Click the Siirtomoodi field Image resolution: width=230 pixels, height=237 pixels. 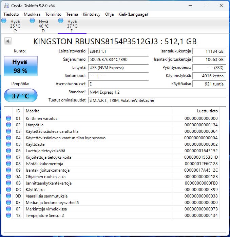tap(118, 76)
